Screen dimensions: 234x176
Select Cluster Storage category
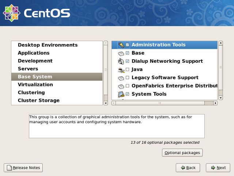click(x=57, y=100)
